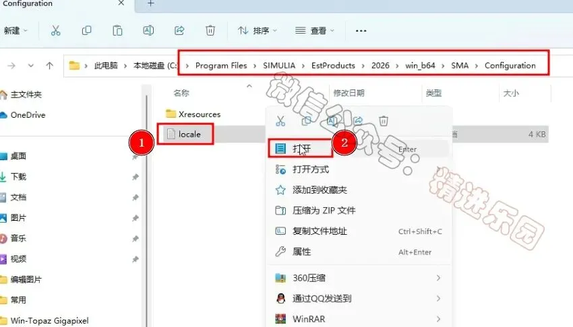Sort by 类型 column header
The height and width of the screenshot is (327, 573).
point(433,94)
